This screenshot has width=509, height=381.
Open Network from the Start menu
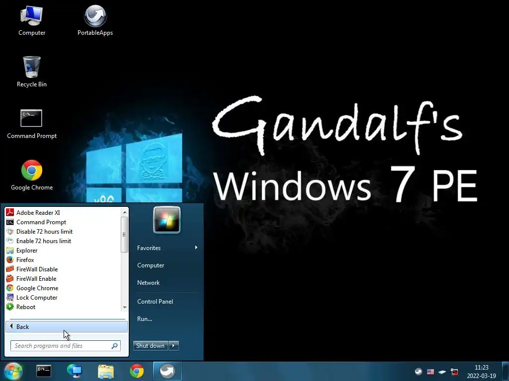(168, 282)
